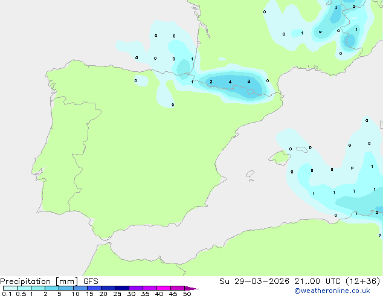Click the legend swatch between 10 and 15

(x=80, y=288)
